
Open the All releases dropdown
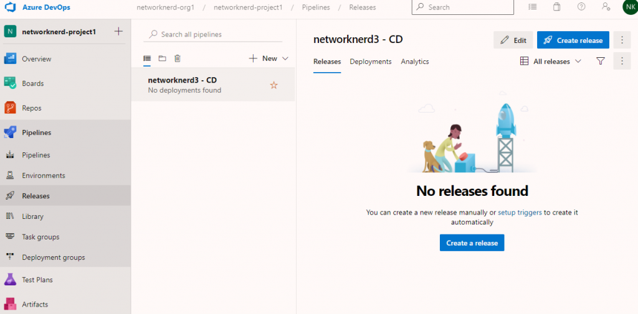tap(551, 62)
